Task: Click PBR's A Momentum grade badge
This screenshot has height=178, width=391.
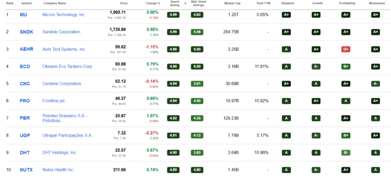Action: click(x=375, y=118)
